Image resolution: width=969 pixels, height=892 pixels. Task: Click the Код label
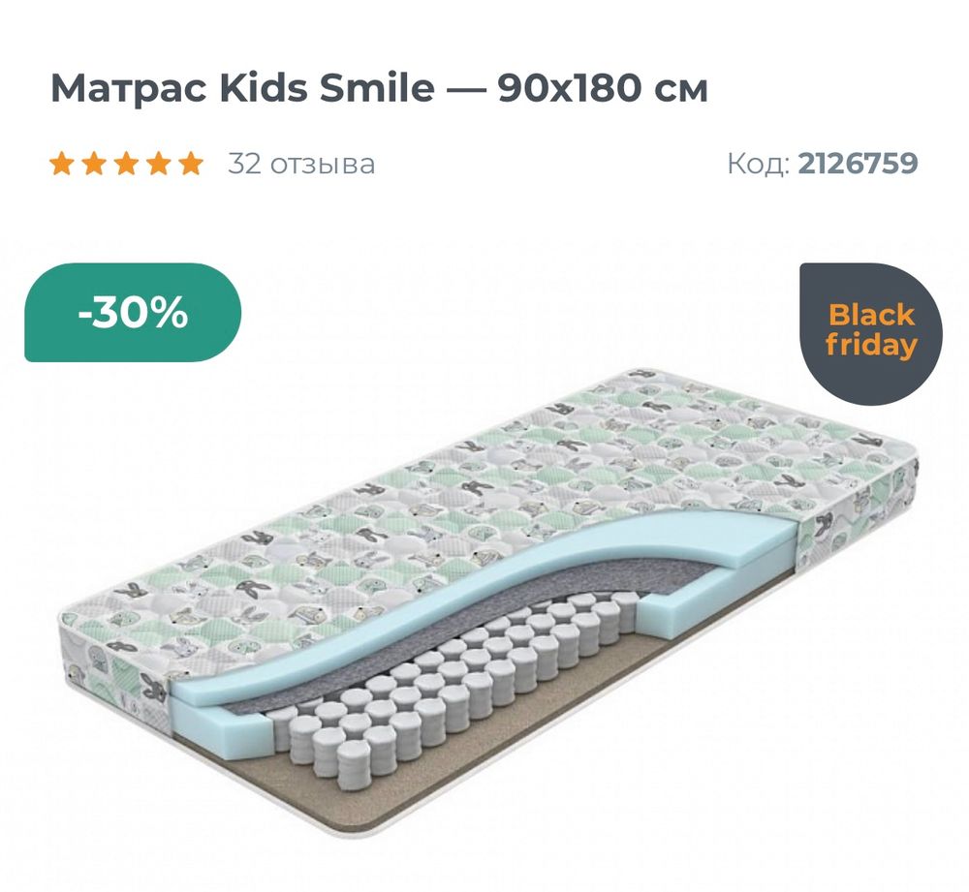[x=761, y=163]
